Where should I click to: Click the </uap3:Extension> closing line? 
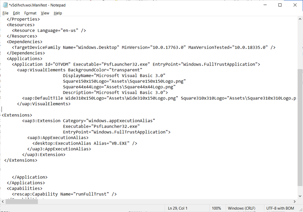point(44,155)
